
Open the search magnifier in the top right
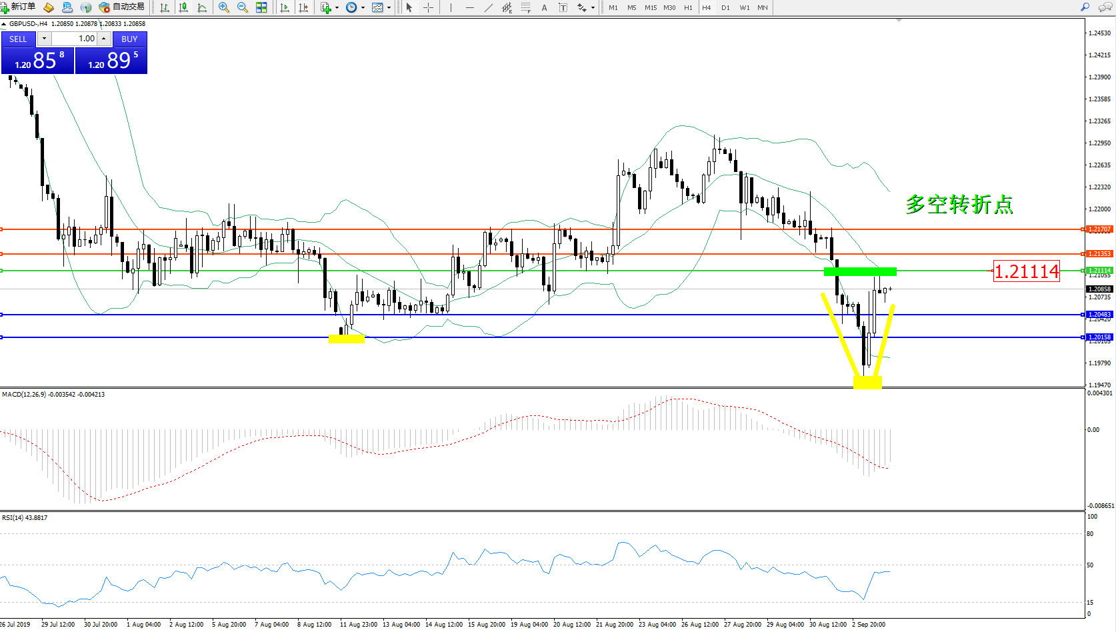click(x=1085, y=7)
